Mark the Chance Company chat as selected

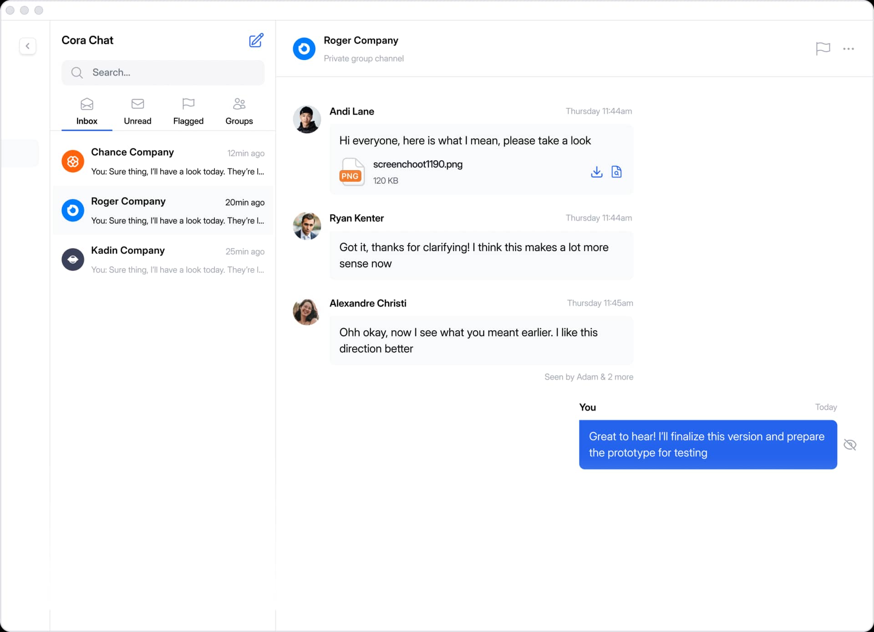coord(163,162)
